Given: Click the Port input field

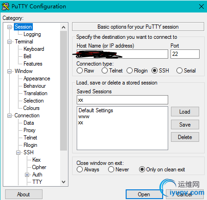Looking at the screenshot, I should click(185, 54).
